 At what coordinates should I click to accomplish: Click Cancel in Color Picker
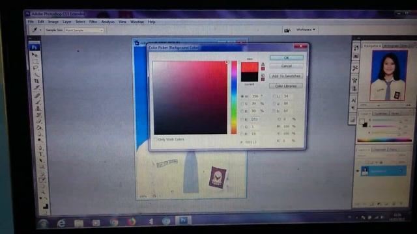pyautogui.click(x=287, y=66)
